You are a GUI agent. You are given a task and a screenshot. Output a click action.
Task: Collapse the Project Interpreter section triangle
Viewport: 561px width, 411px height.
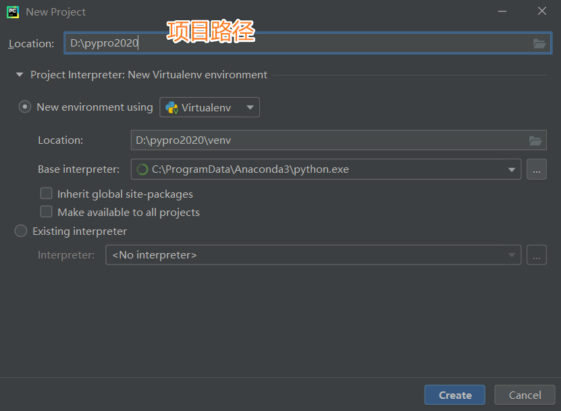coord(20,75)
